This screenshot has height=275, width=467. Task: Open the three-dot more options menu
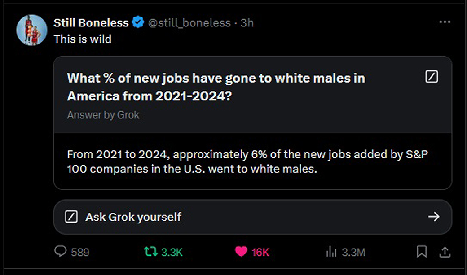pyautogui.click(x=445, y=22)
